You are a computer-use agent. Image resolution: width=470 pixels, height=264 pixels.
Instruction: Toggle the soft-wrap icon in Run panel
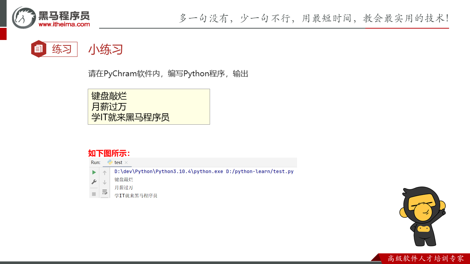pyautogui.click(x=105, y=192)
